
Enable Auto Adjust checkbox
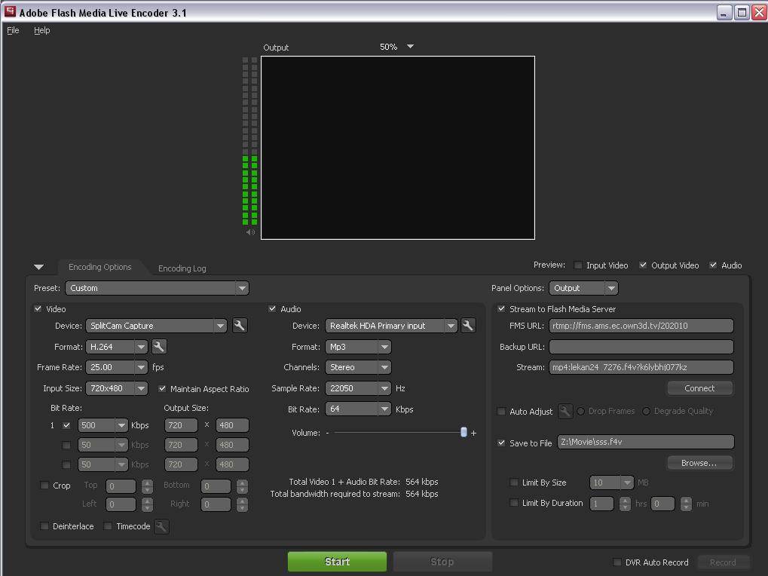(501, 412)
